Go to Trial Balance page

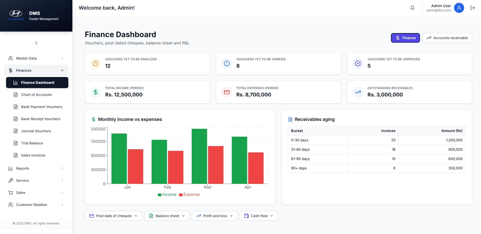32,143
